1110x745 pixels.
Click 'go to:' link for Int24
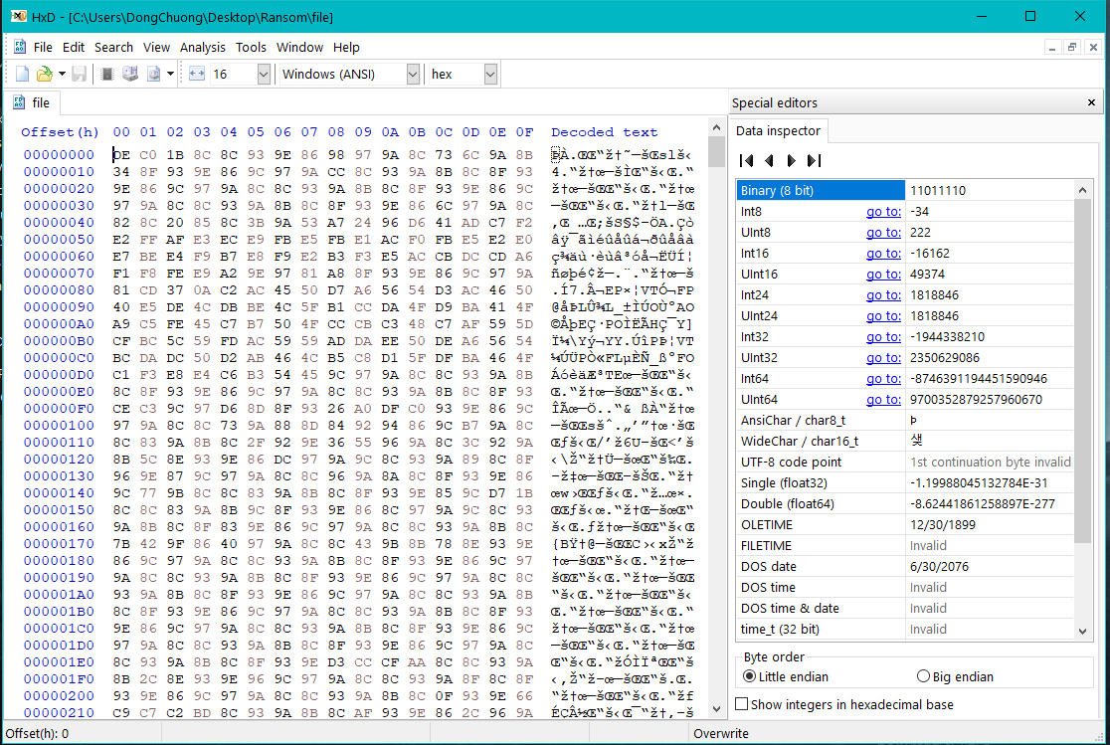pyautogui.click(x=883, y=295)
